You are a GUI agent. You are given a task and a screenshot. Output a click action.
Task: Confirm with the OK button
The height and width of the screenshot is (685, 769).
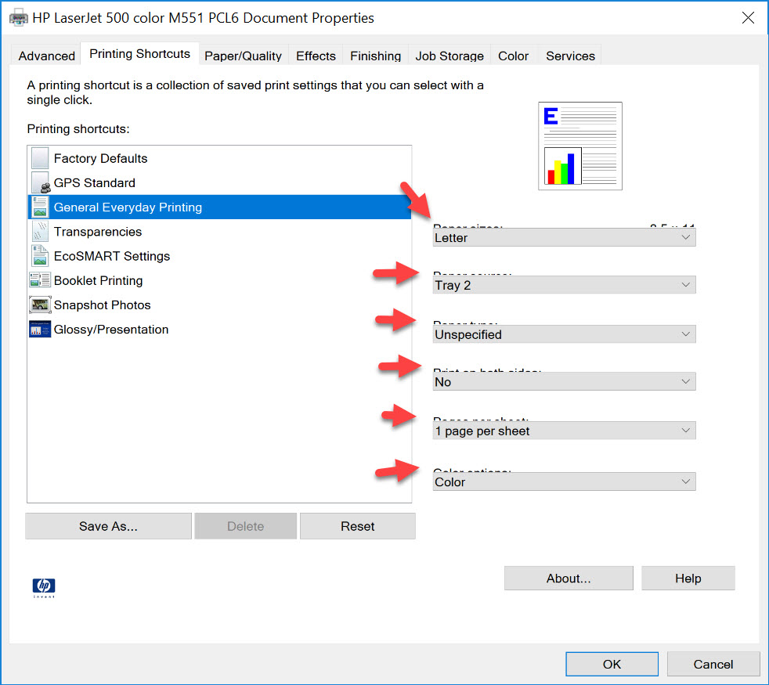[612, 664]
